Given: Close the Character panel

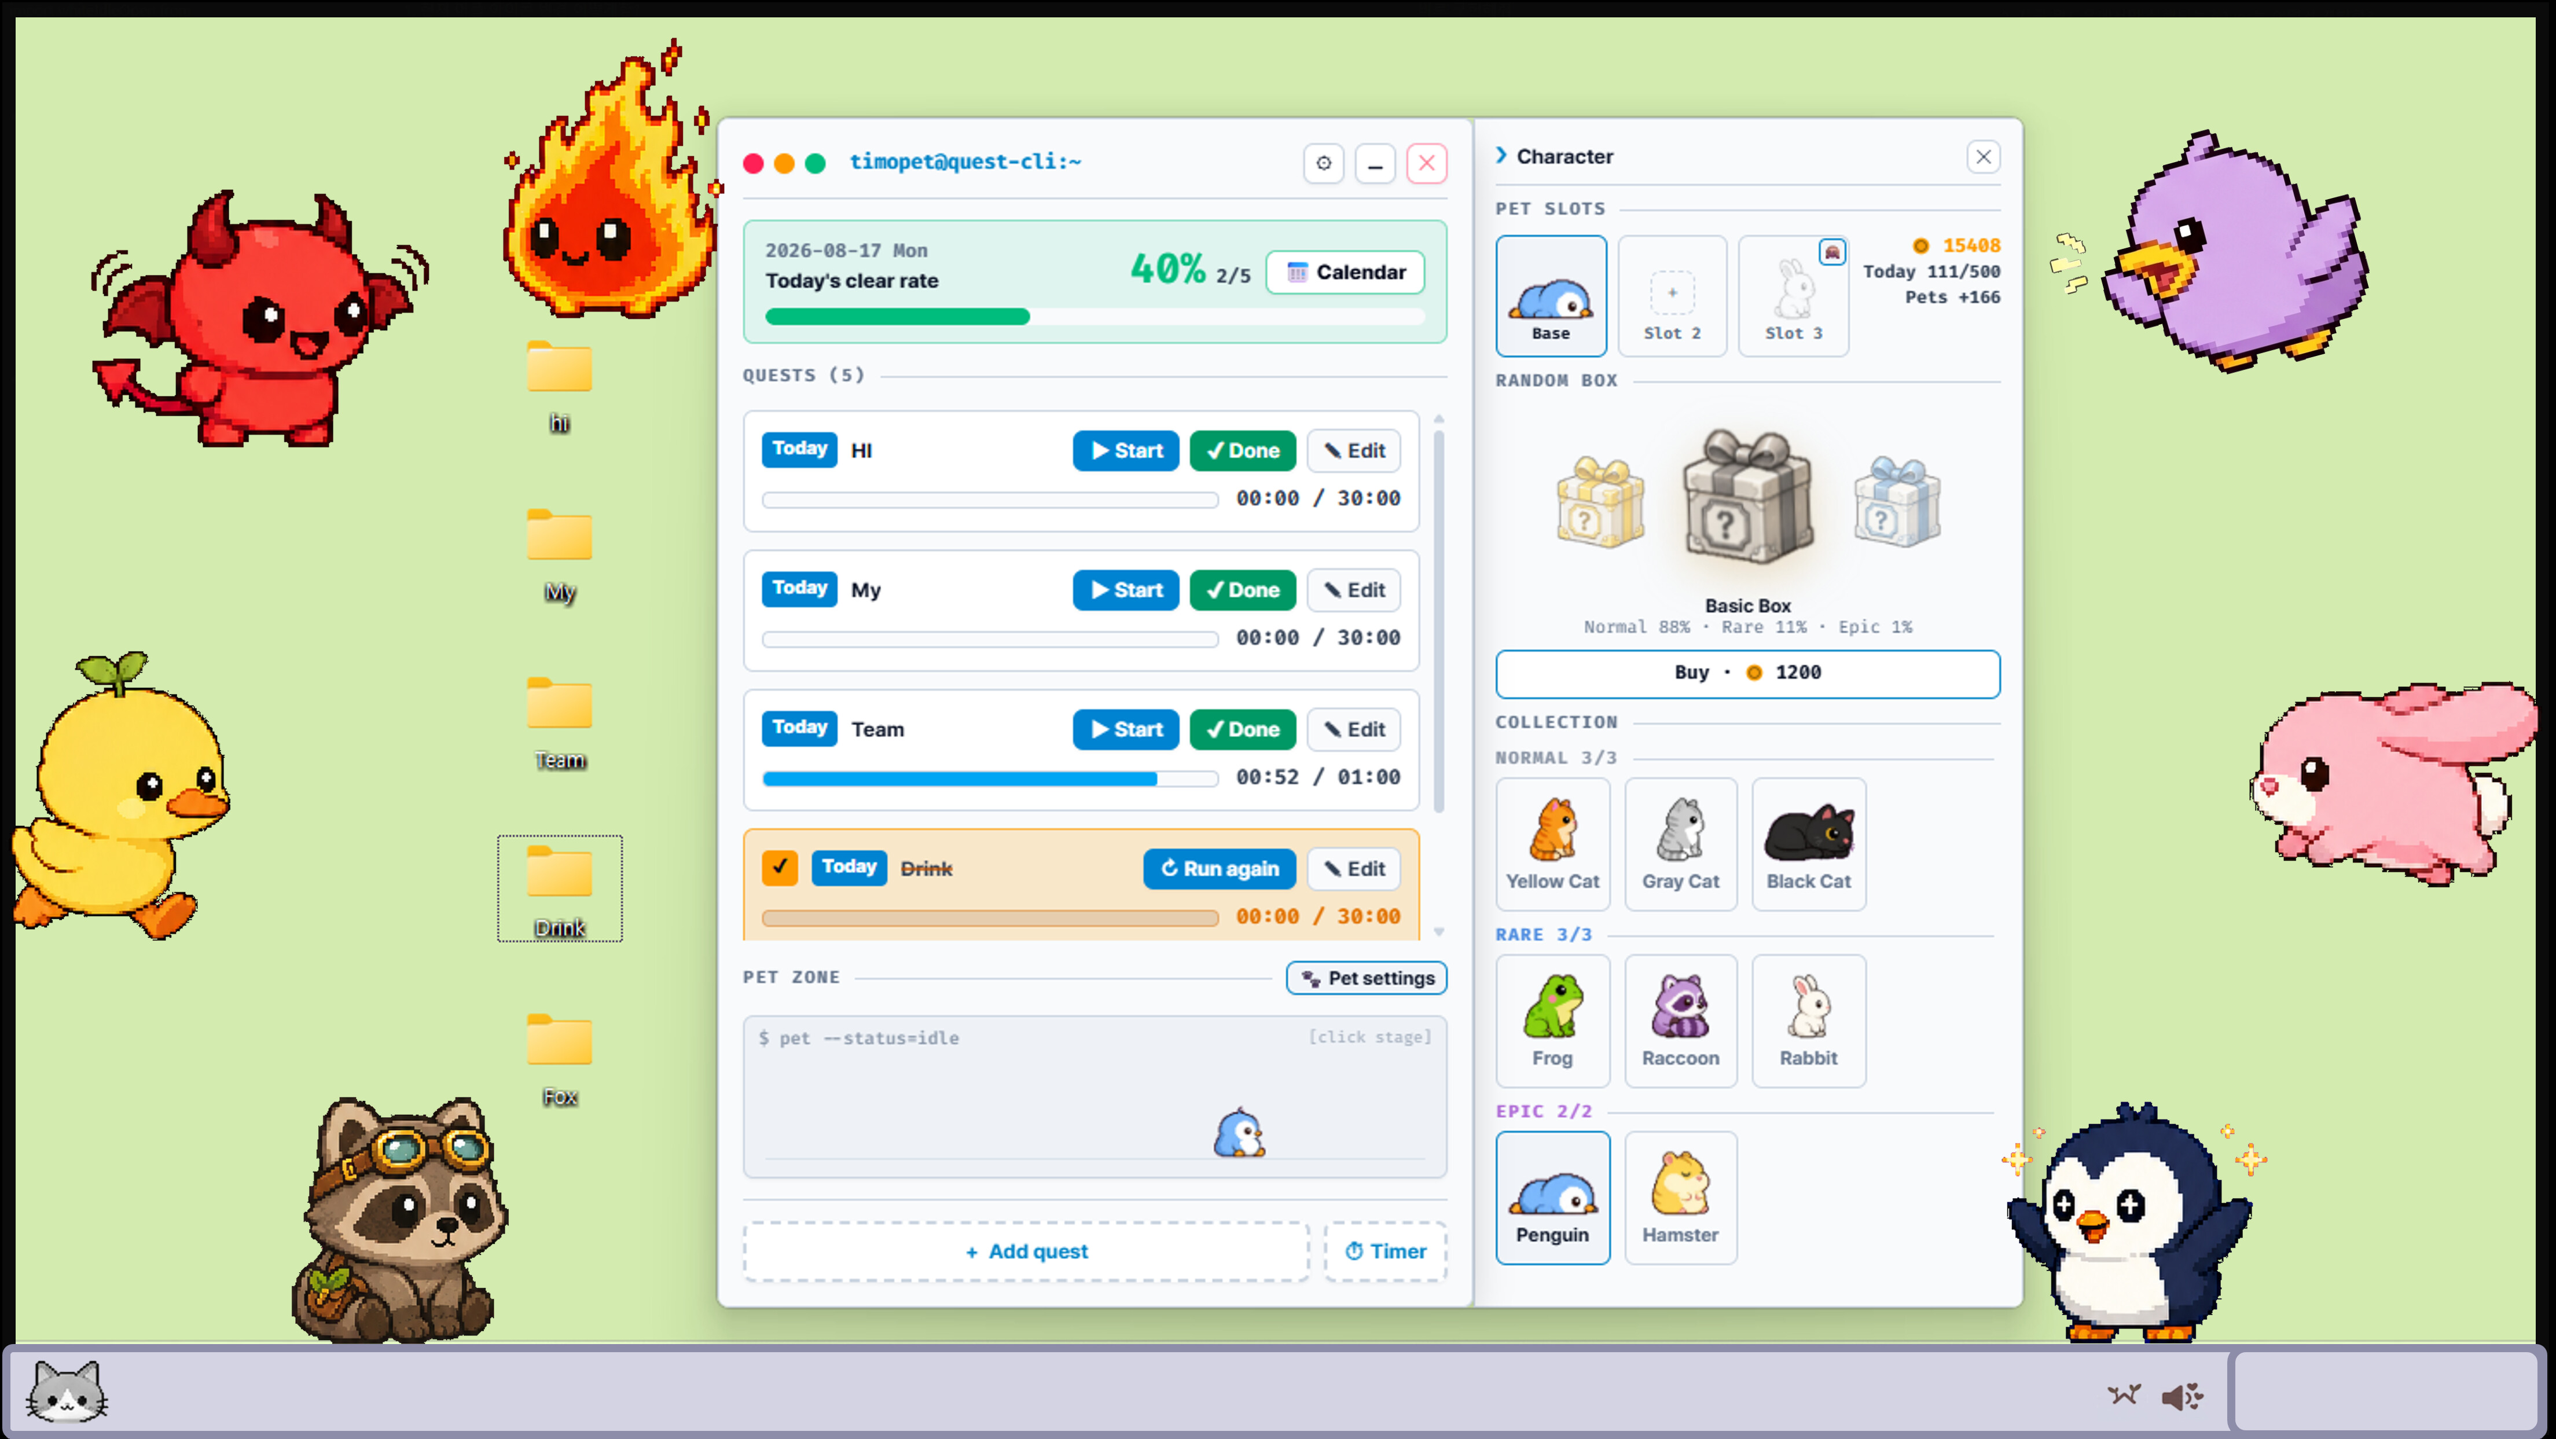Looking at the screenshot, I should pos(1982,157).
